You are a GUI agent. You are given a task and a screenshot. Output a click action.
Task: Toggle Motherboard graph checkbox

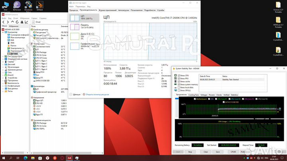click(195, 99)
